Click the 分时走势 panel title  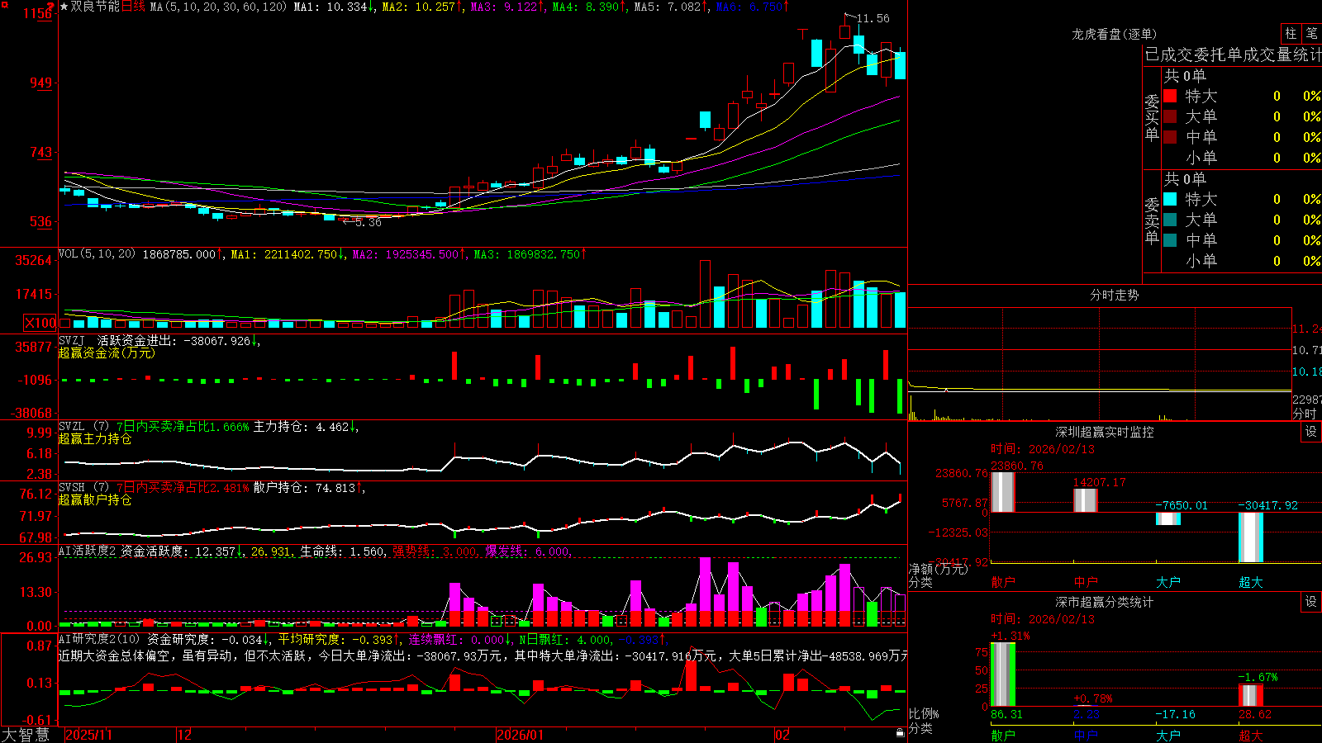[x=1114, y=295]
